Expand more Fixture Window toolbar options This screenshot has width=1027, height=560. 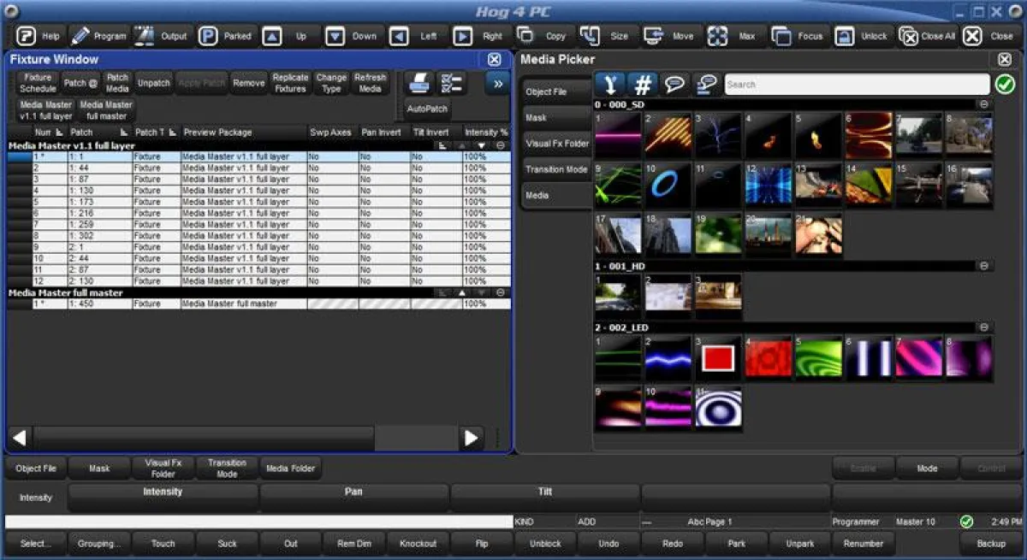coord(496,83)
